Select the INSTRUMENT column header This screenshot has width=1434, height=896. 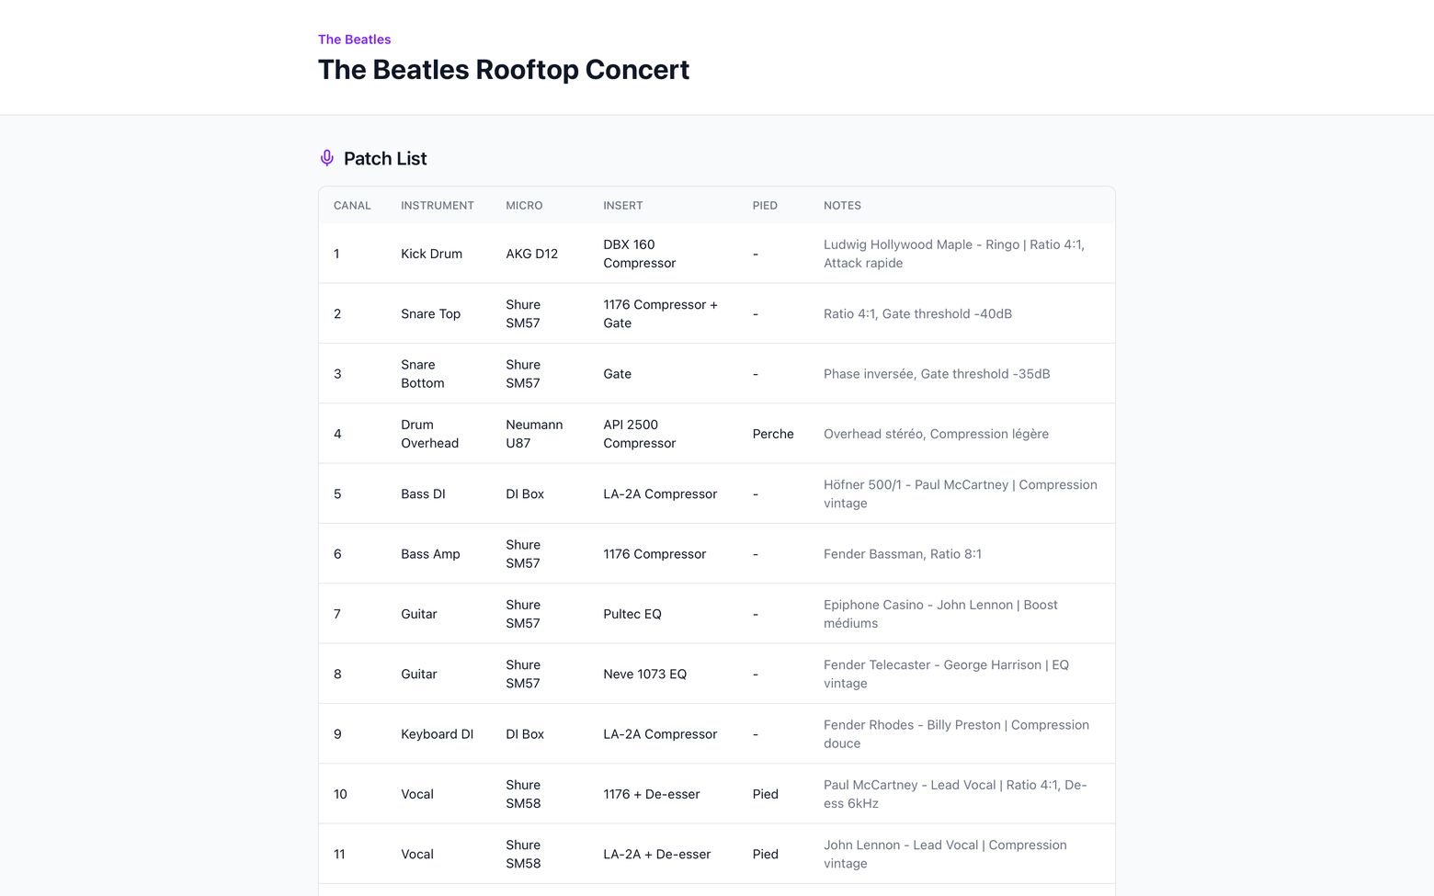click(x=438, y=206)
